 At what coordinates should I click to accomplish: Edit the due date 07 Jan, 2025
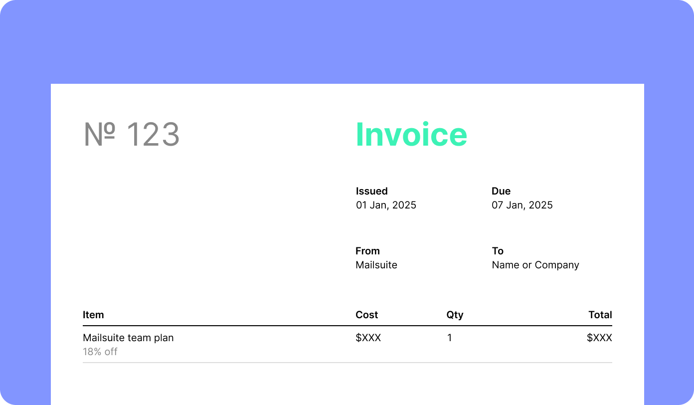(x=522, y=205)
